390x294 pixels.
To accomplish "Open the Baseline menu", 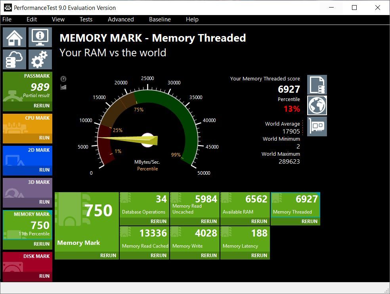I will [x=160, y=19].
